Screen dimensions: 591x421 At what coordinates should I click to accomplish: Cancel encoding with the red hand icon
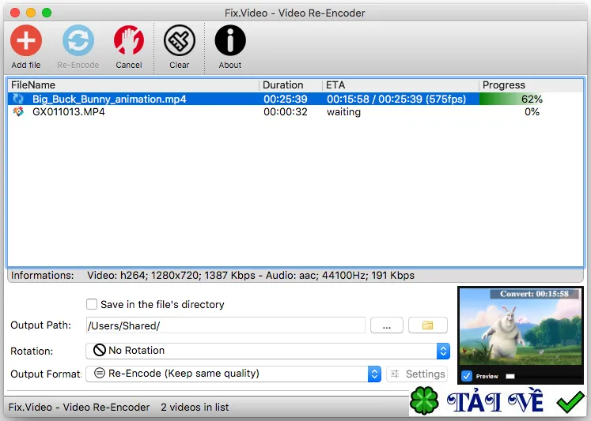pyautogui.click(x=129, y=40)
